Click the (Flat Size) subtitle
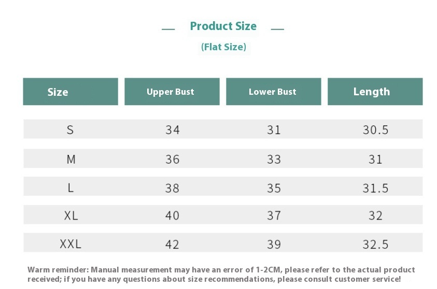Viewport: 437px width, 289px height. coord(223,47)
